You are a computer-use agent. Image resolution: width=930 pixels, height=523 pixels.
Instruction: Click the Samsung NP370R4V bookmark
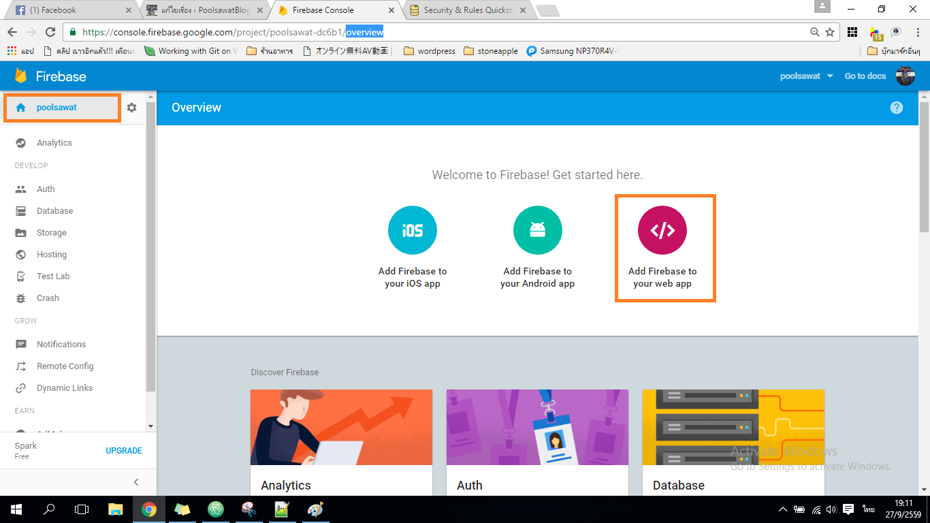pyautogui.click(x=572, y=51)
